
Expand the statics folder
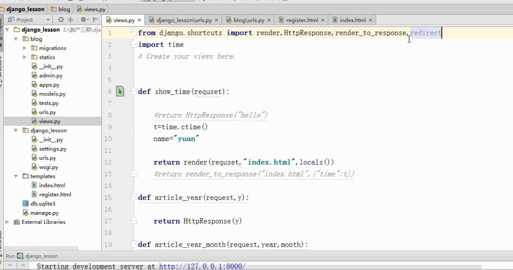click(25, 57)
